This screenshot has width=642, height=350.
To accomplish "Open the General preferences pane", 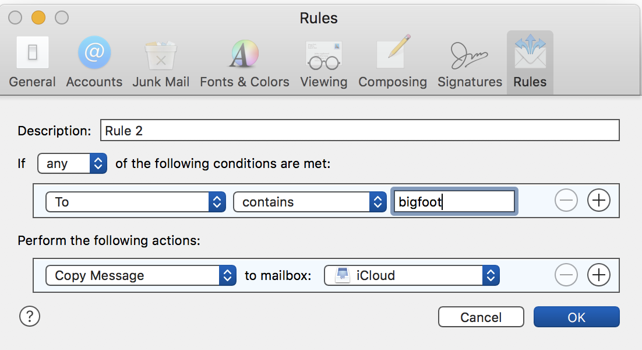I will pyautogui.click(x=33, y=62).
